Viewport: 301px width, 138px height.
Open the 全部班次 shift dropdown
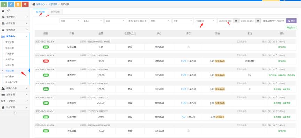tap(205, 21)
